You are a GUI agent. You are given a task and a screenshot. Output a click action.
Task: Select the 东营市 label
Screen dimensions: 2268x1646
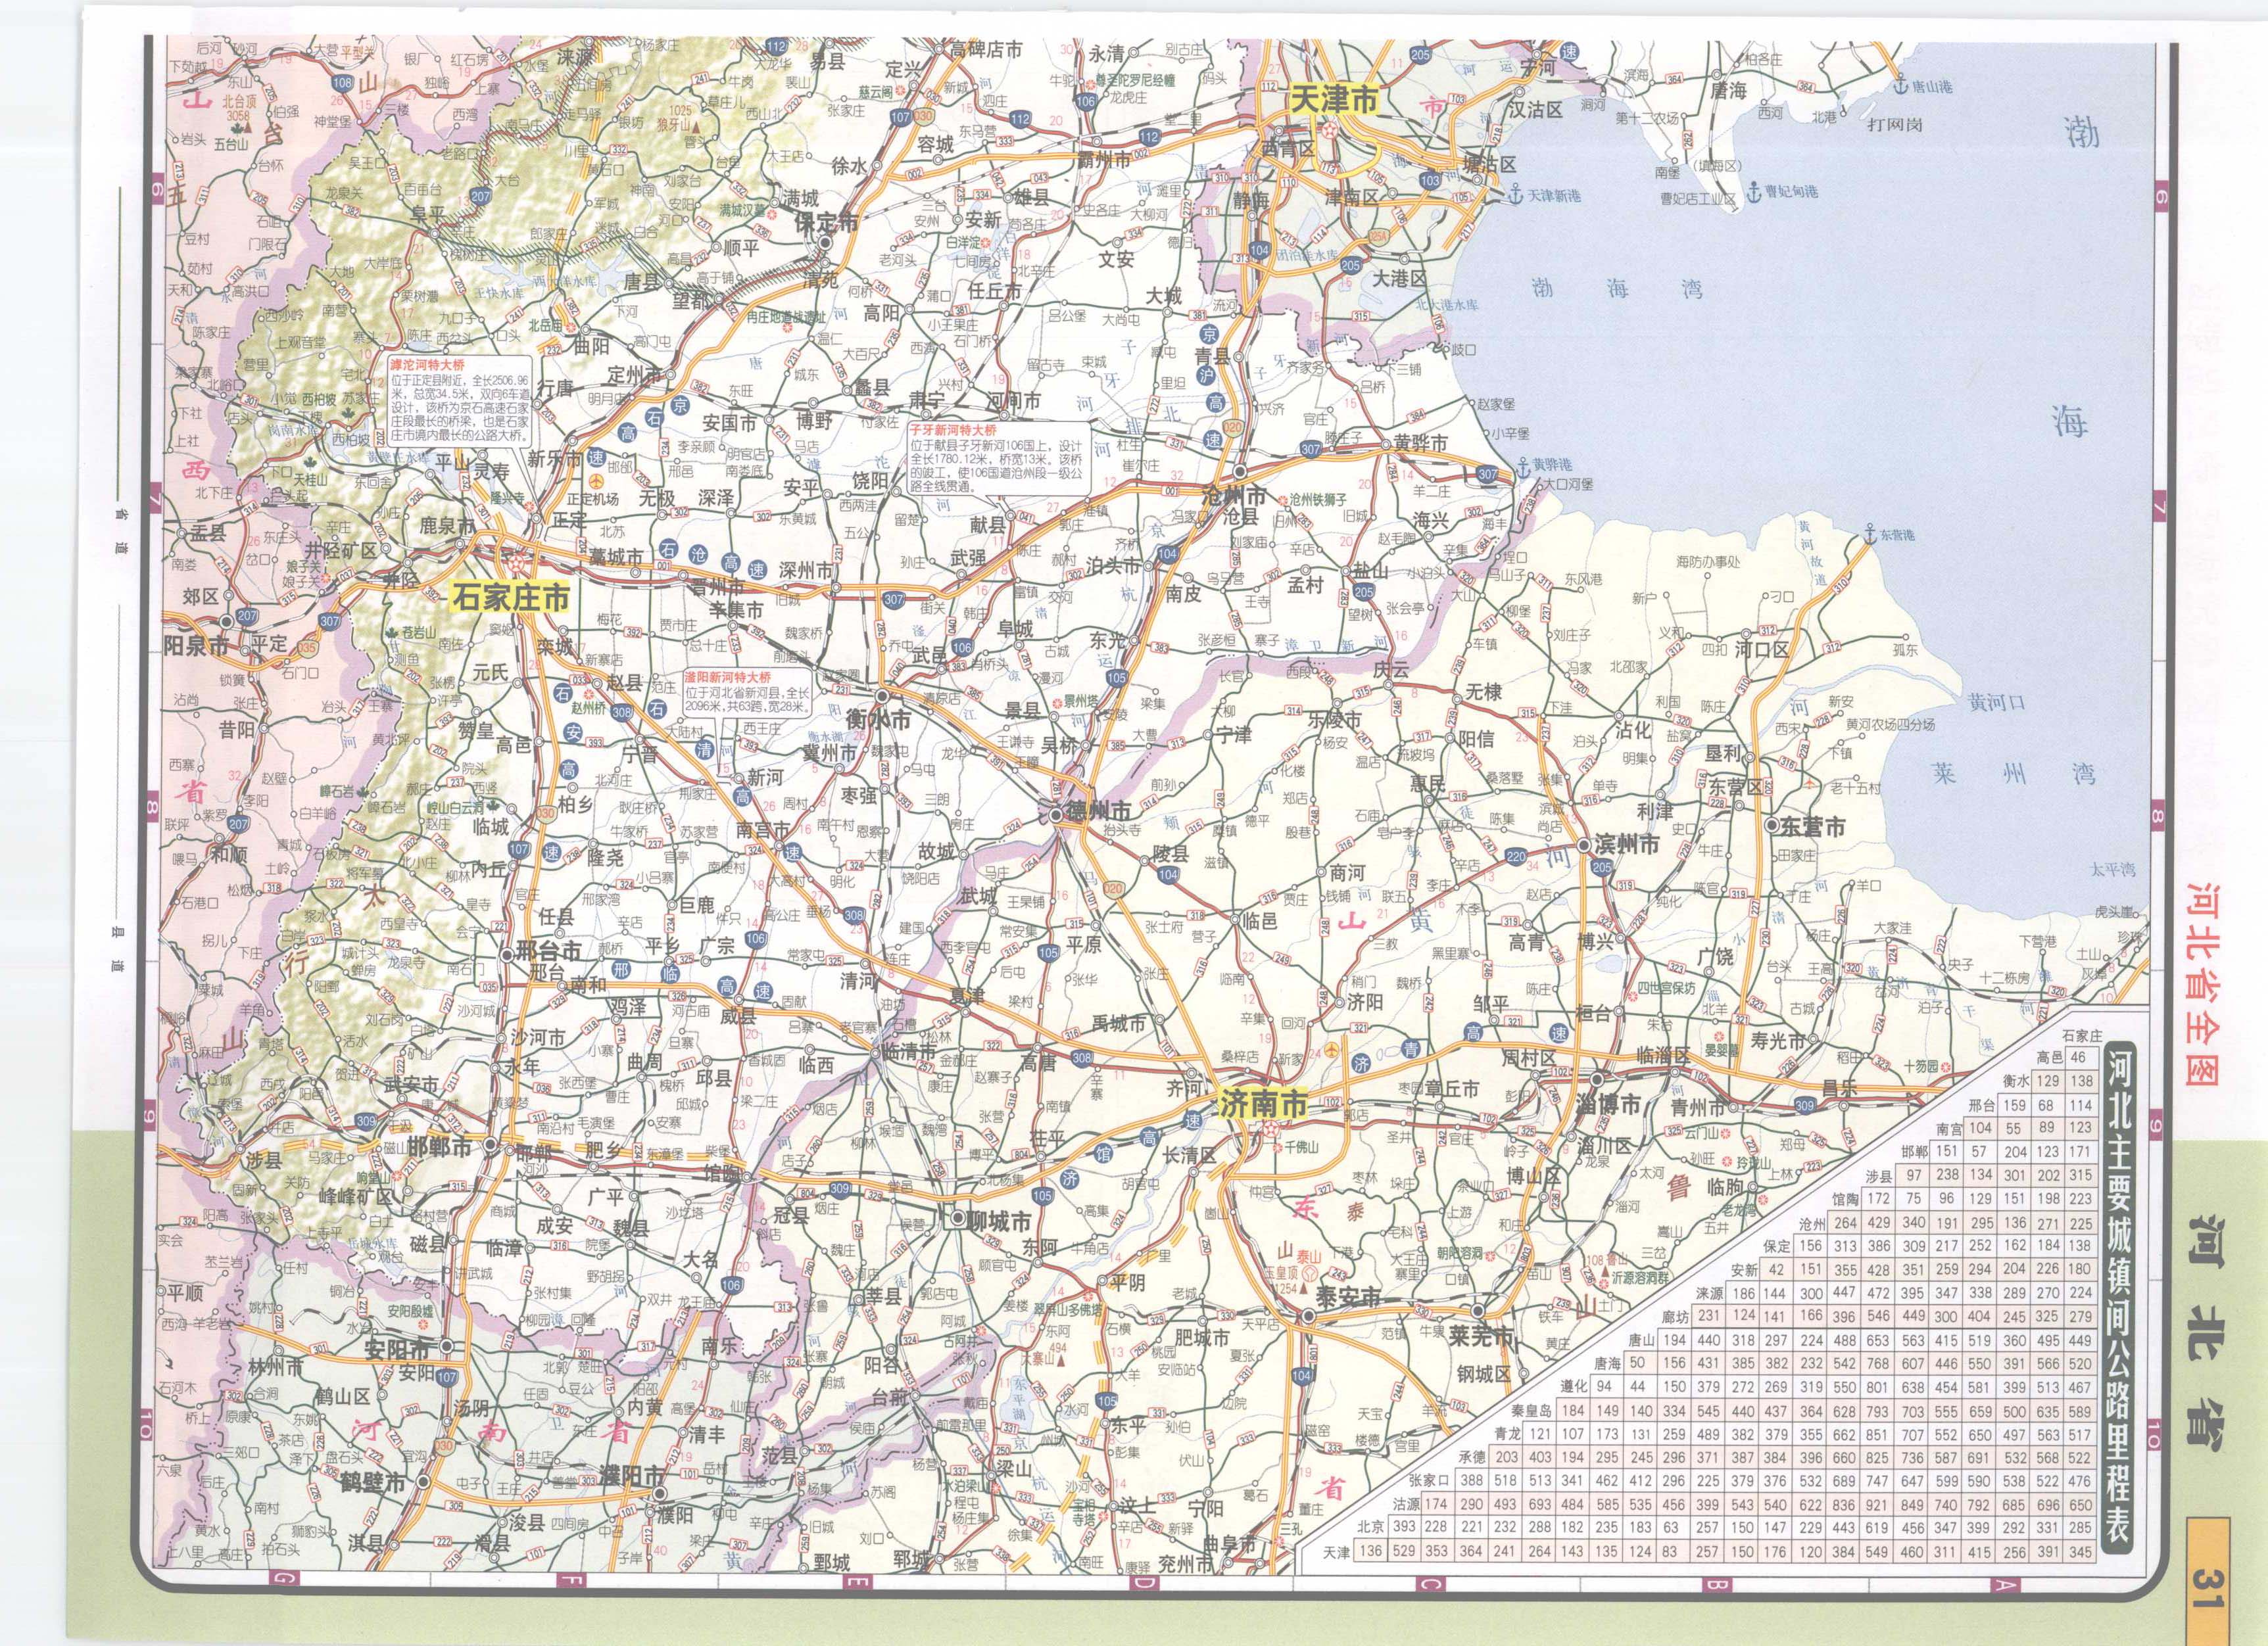tap(1812, 826)
